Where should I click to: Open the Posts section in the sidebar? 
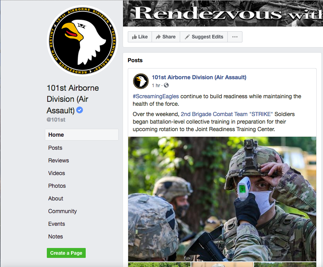click(55, 148)
